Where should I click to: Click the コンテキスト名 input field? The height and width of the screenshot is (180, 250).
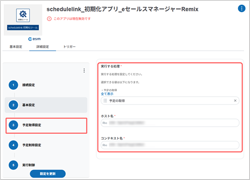click(x=170, y=145)
